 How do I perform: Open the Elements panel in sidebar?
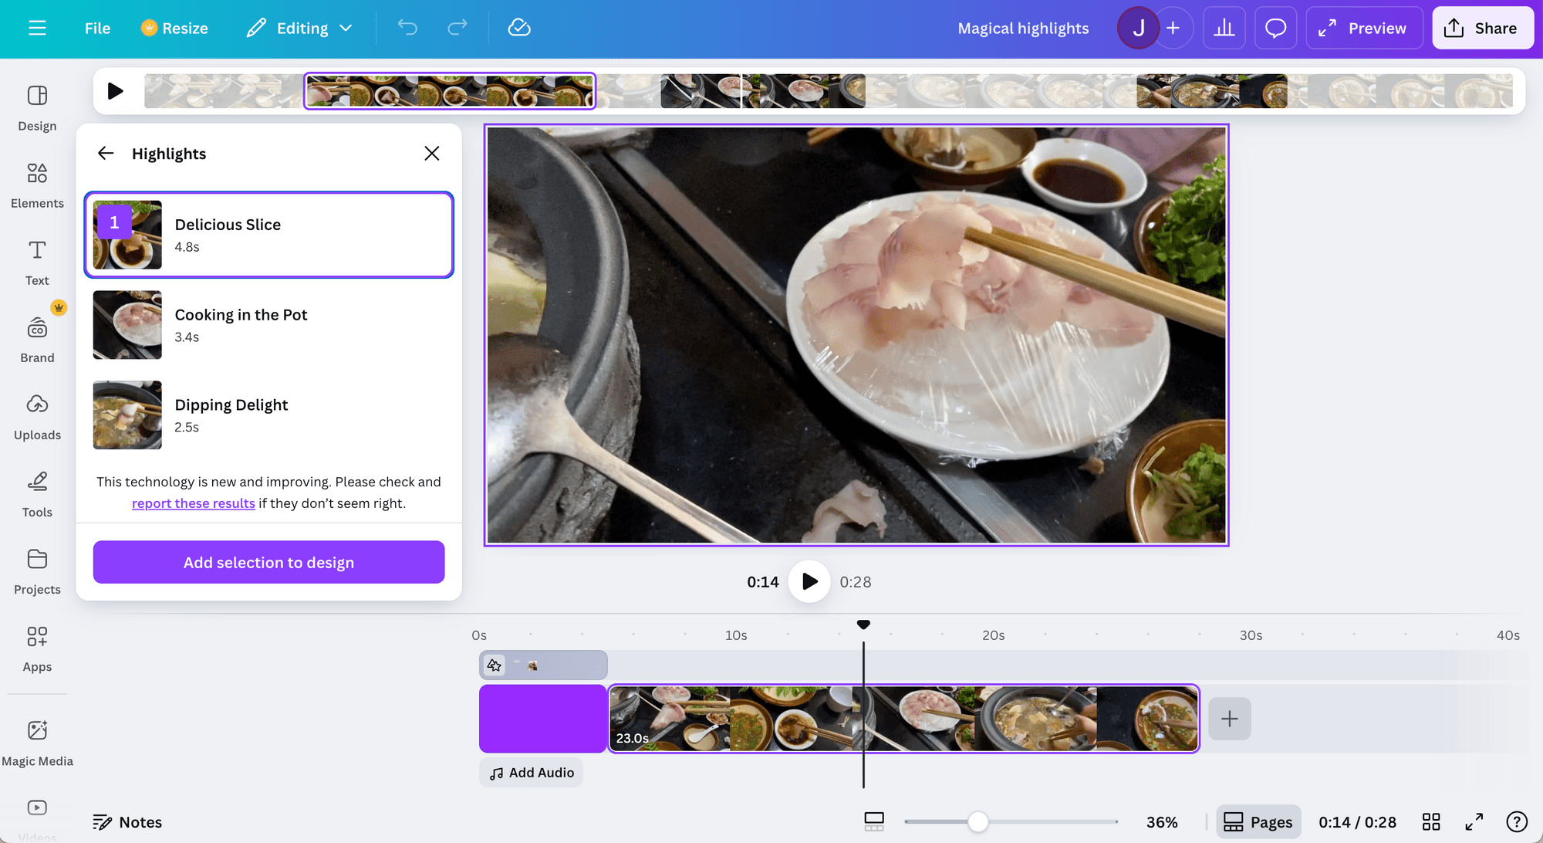(x=37, y=185)
